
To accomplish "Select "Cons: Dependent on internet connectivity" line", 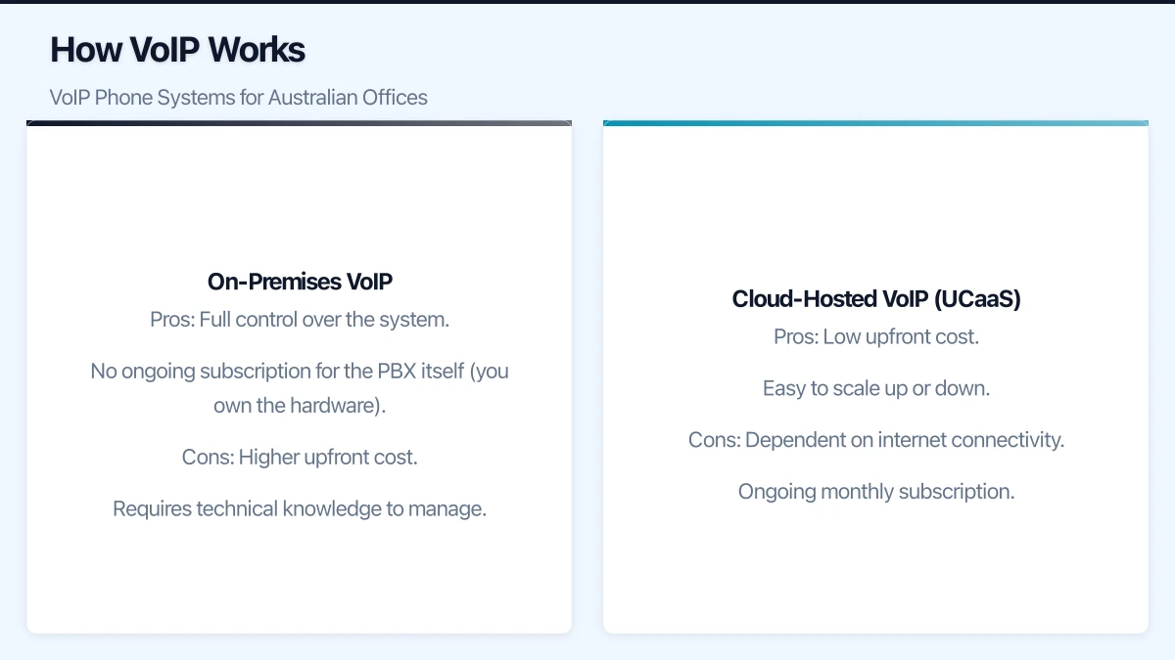I will (x=875, y=440).
